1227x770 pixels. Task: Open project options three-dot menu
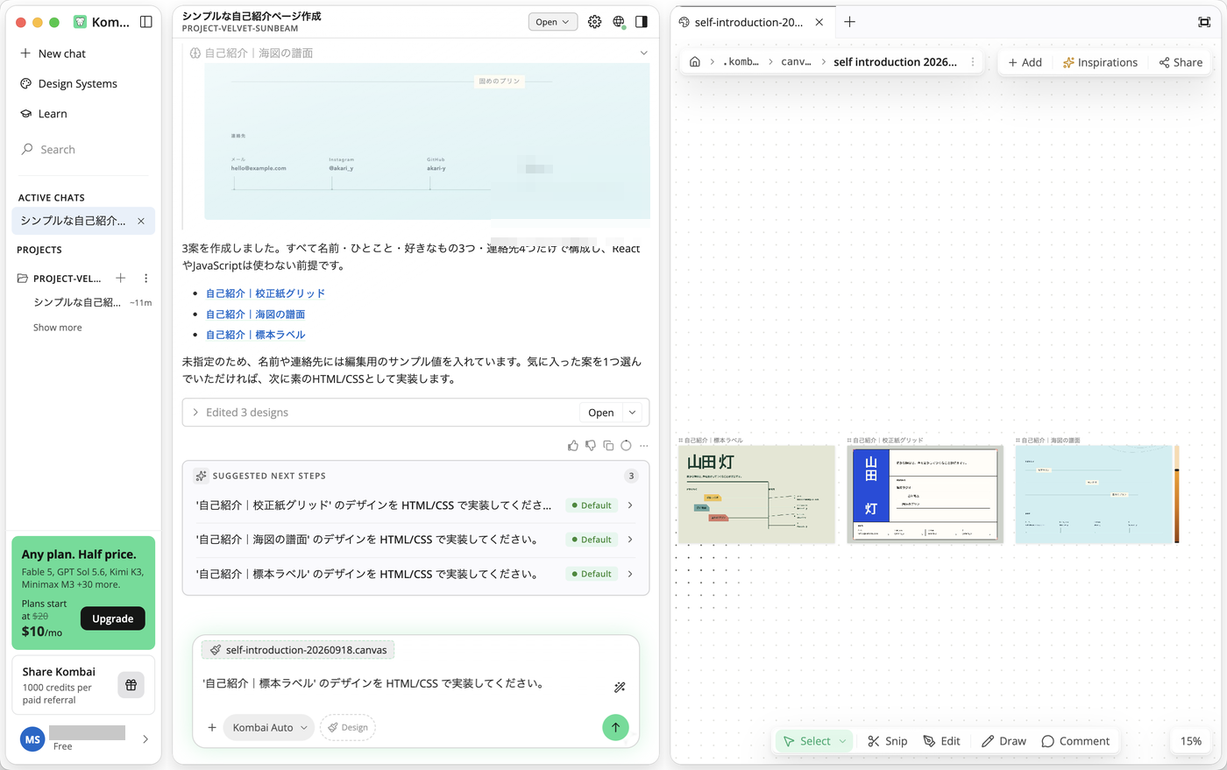145,279
